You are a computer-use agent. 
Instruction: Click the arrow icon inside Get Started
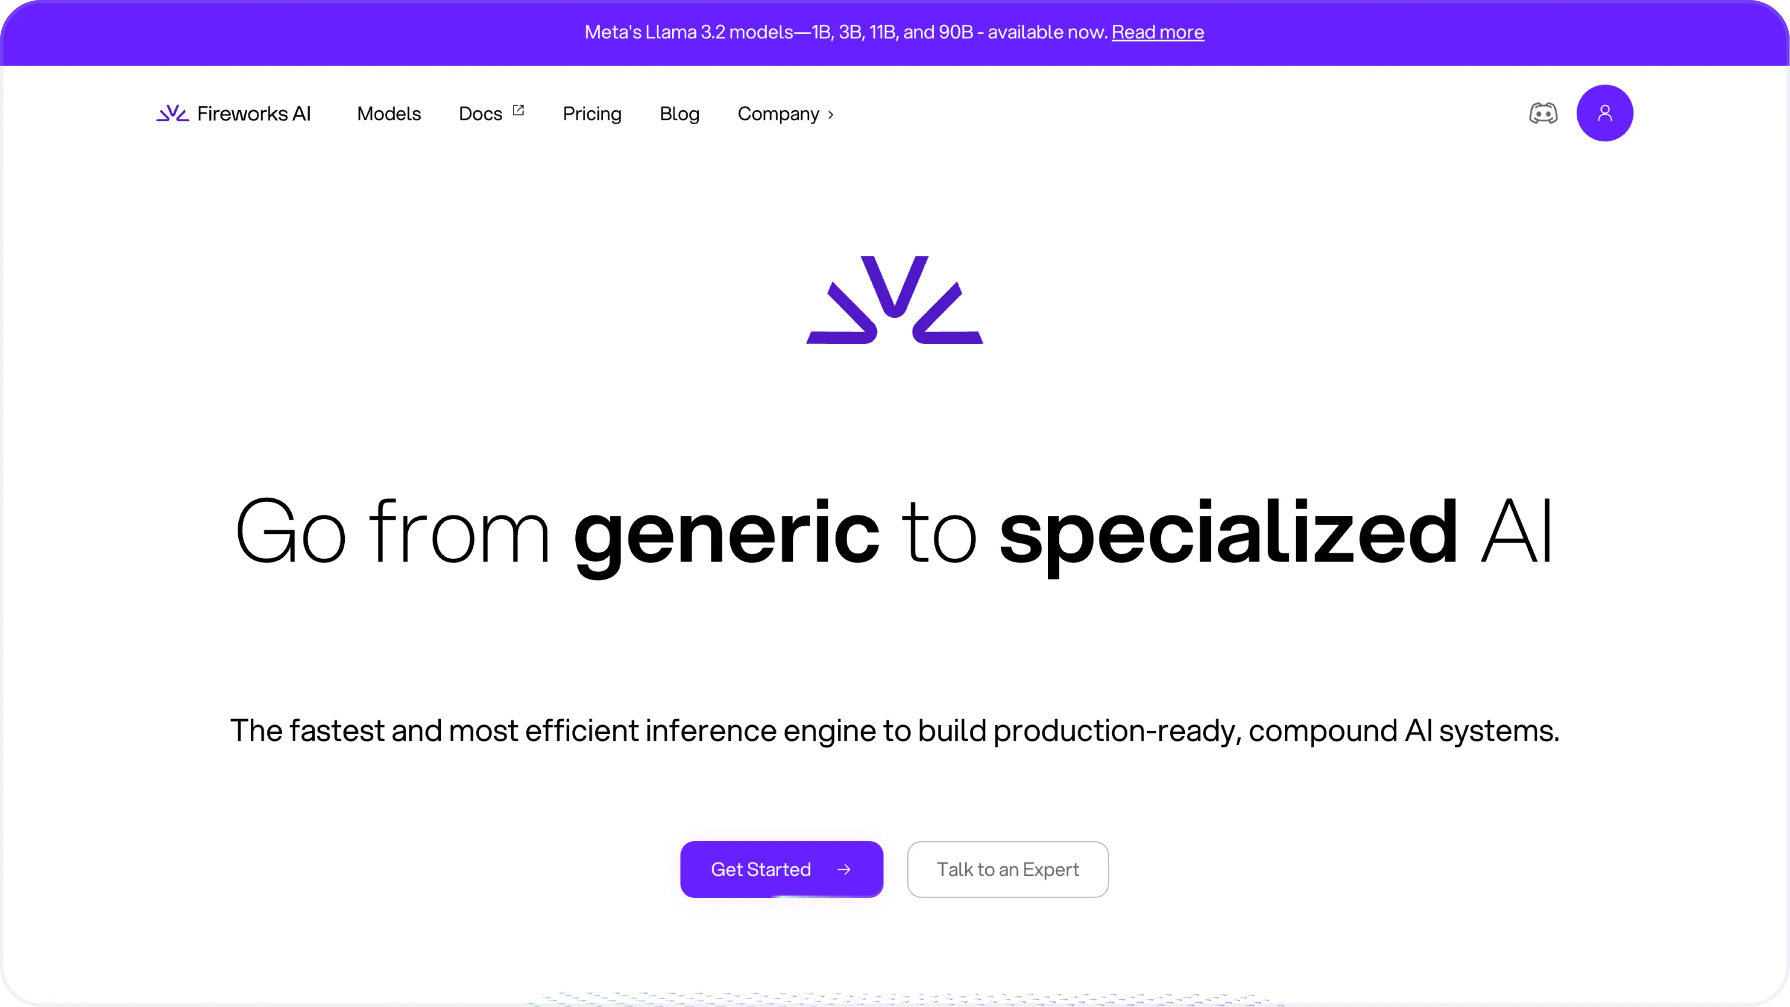point(844,869)
